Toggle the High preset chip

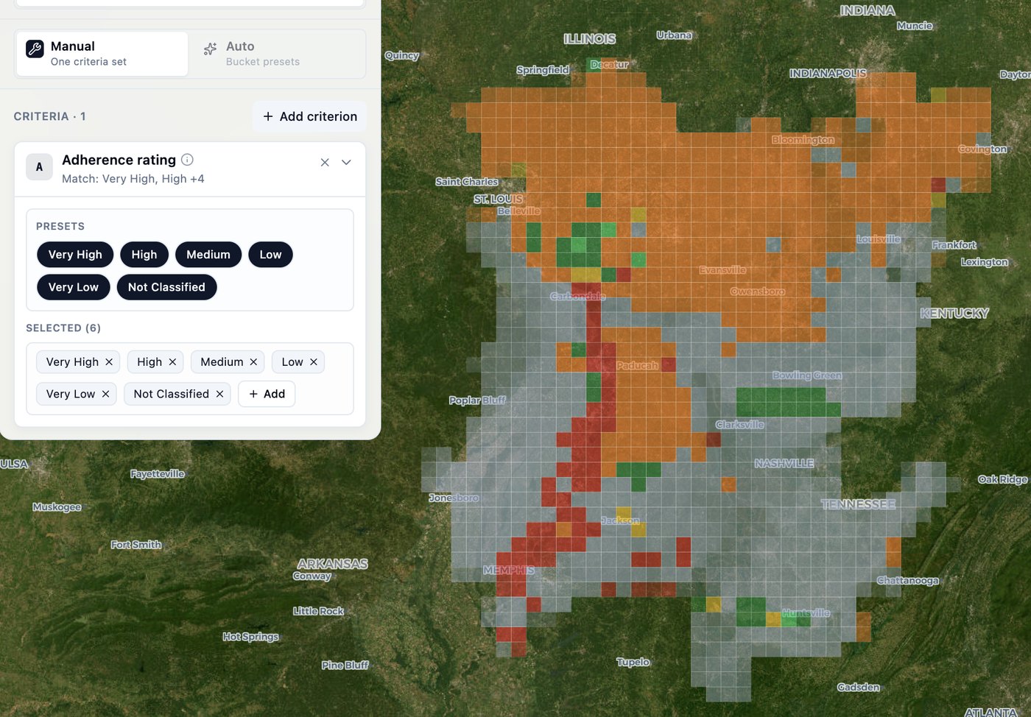point(144,255)
